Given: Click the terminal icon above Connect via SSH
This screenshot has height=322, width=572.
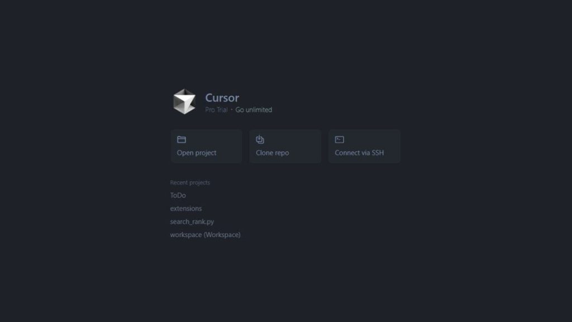Looking at the screenshot, I should [339, 139].
